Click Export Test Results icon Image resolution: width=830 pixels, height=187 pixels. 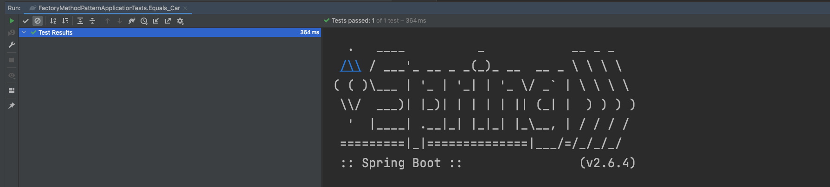168,21
